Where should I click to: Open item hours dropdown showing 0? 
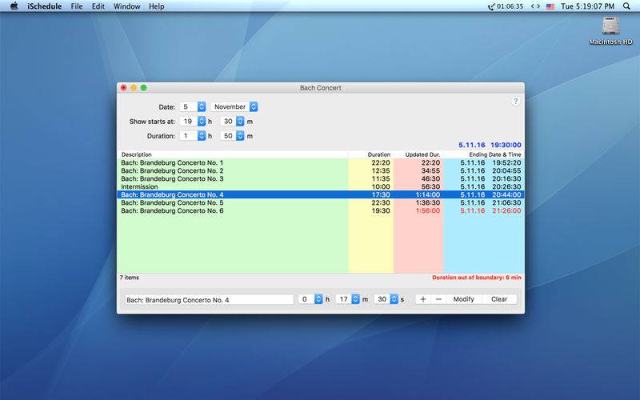coord(310,299)
